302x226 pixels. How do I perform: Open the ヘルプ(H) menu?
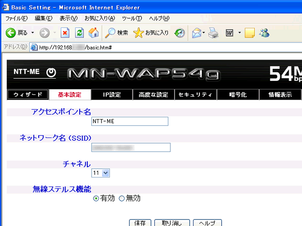tap(159, 18)
